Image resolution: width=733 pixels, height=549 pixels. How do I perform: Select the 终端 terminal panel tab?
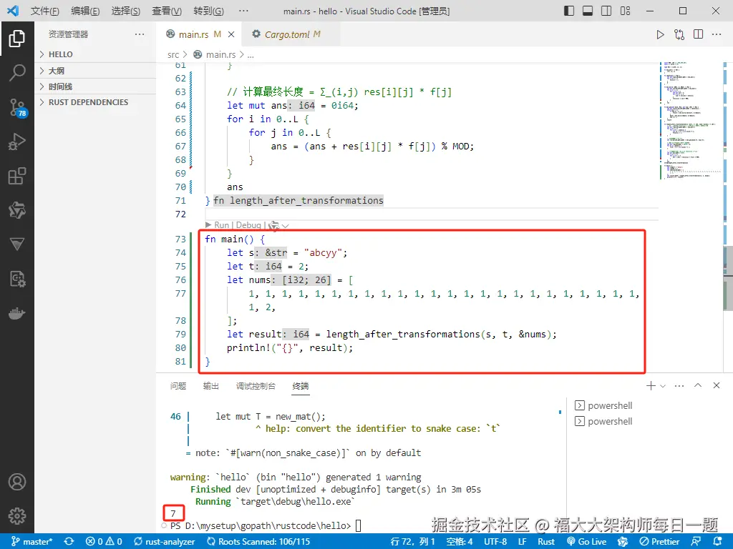click(301, 386)
